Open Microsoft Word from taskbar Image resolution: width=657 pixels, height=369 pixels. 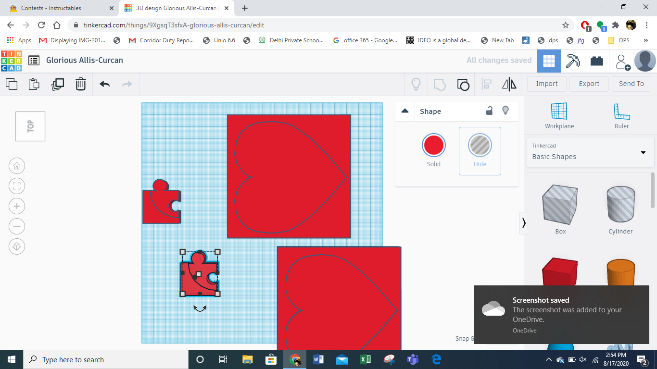click(318, 359)
